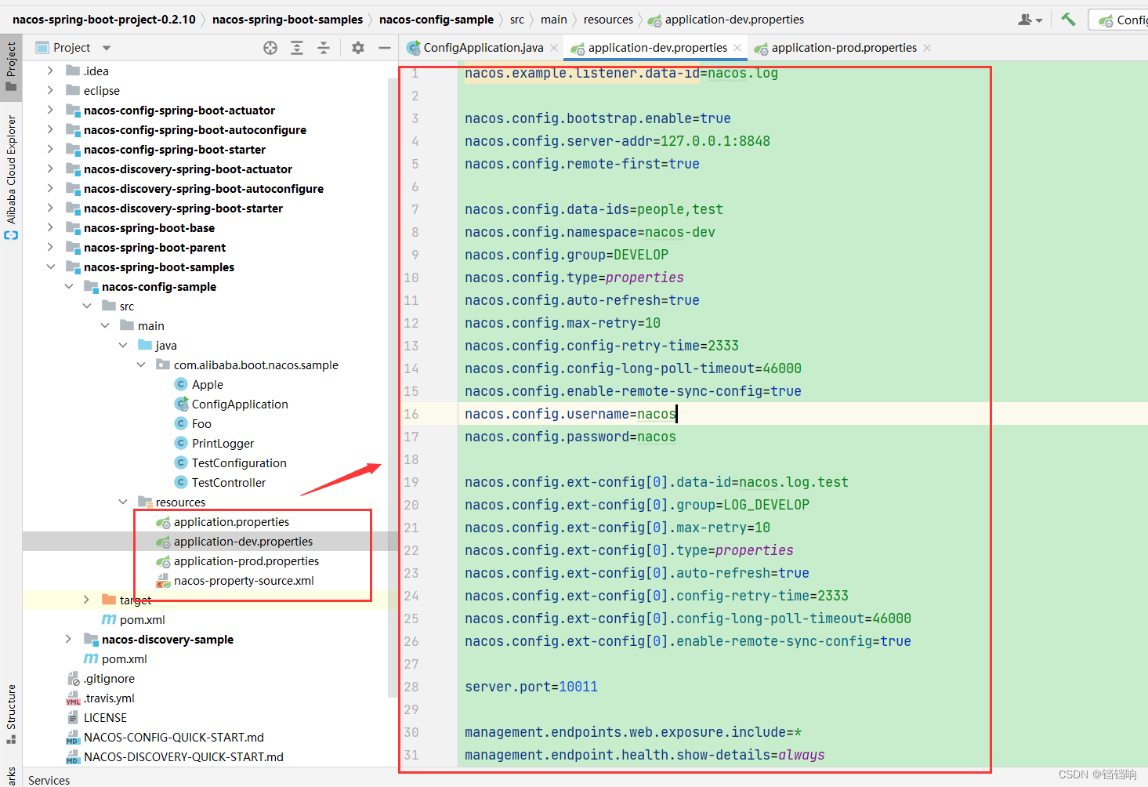
Task: Expand nacos-discovery-sample module
Action: coord(68,639)
